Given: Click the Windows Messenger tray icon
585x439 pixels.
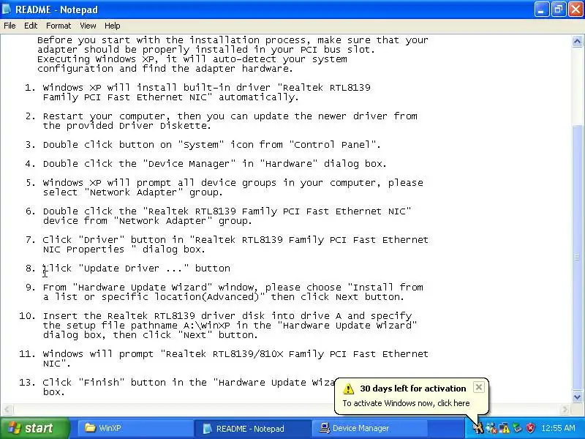Looking at the screenshot, I should (x=491, y=428).
